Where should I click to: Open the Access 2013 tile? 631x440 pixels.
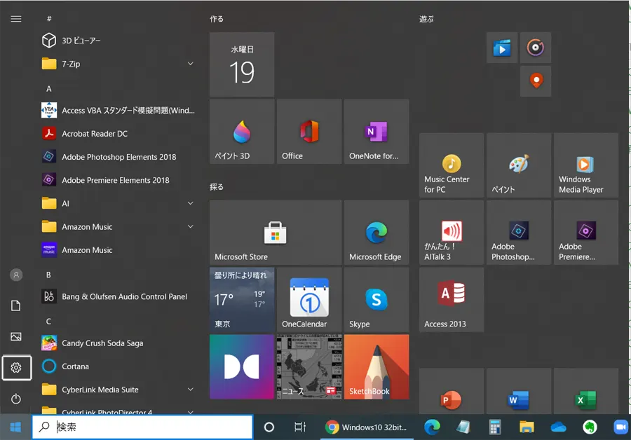452,300
